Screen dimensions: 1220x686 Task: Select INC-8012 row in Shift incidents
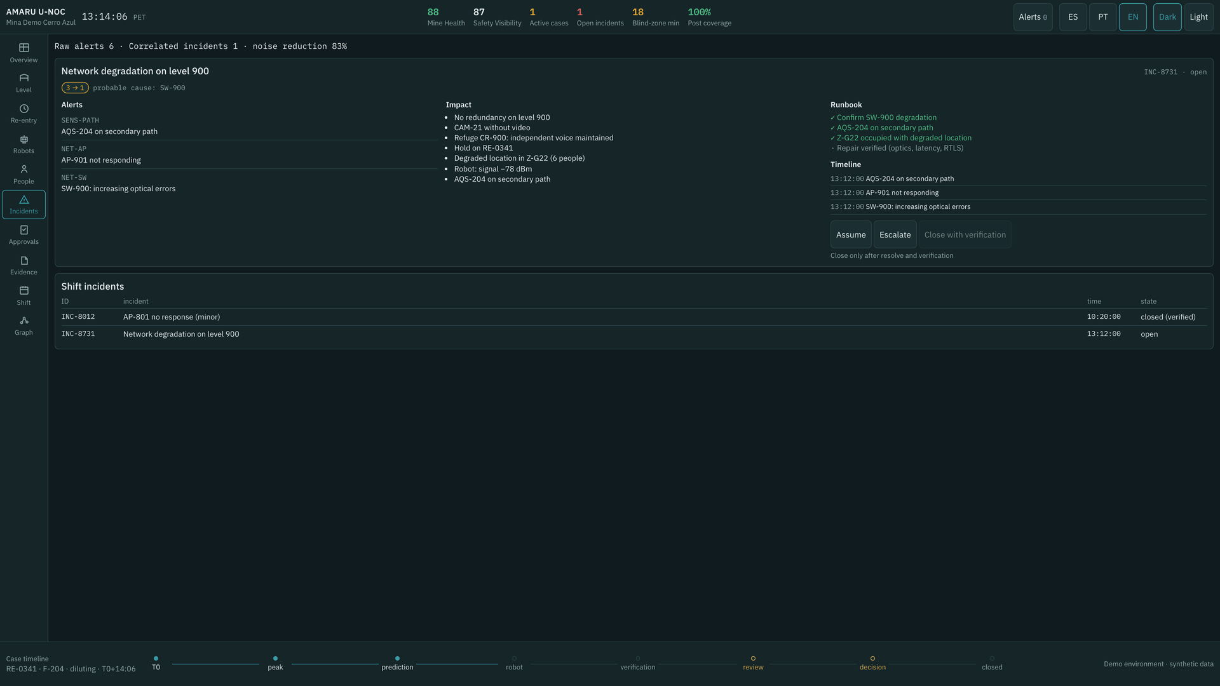(x=634, y=317)
